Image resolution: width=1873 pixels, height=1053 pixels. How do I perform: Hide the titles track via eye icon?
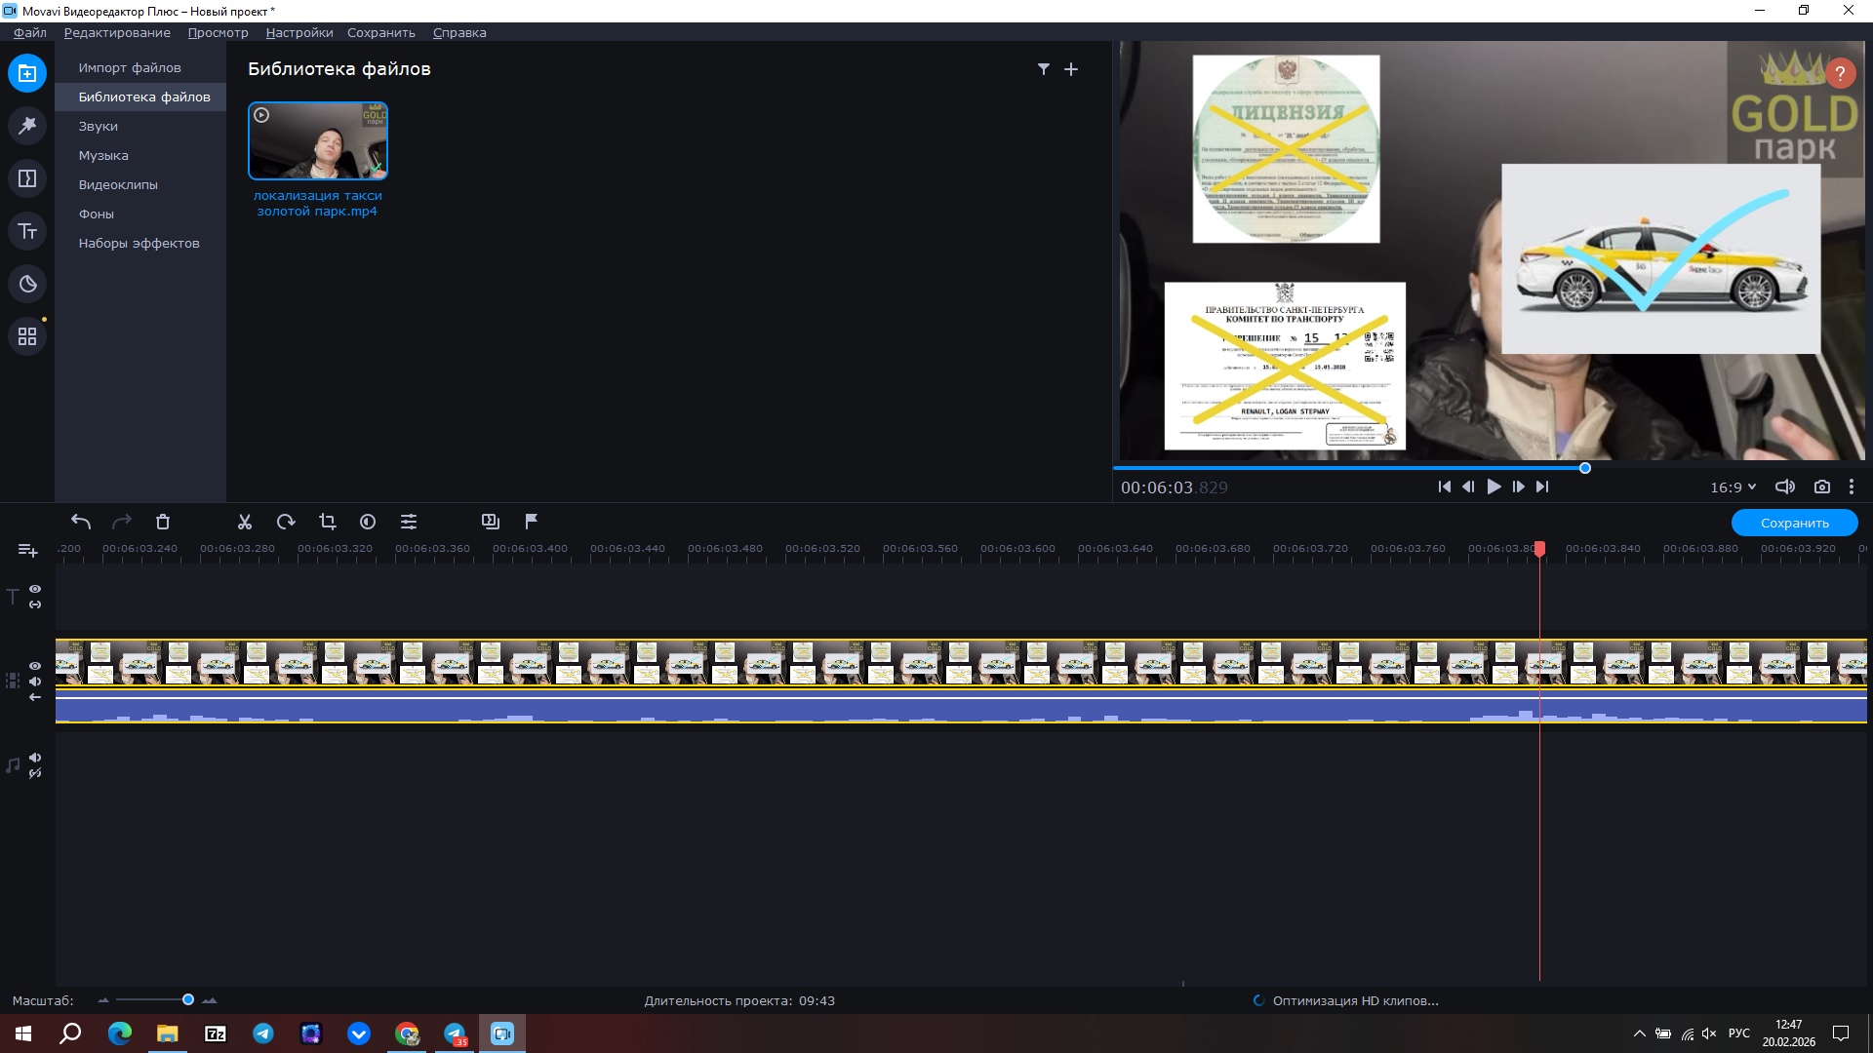(x=35, y=589)
